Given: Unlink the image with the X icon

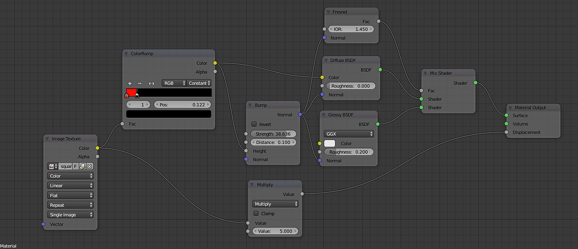Looking at the screenshot, I should pyautogui.click(x=90, y=166).
